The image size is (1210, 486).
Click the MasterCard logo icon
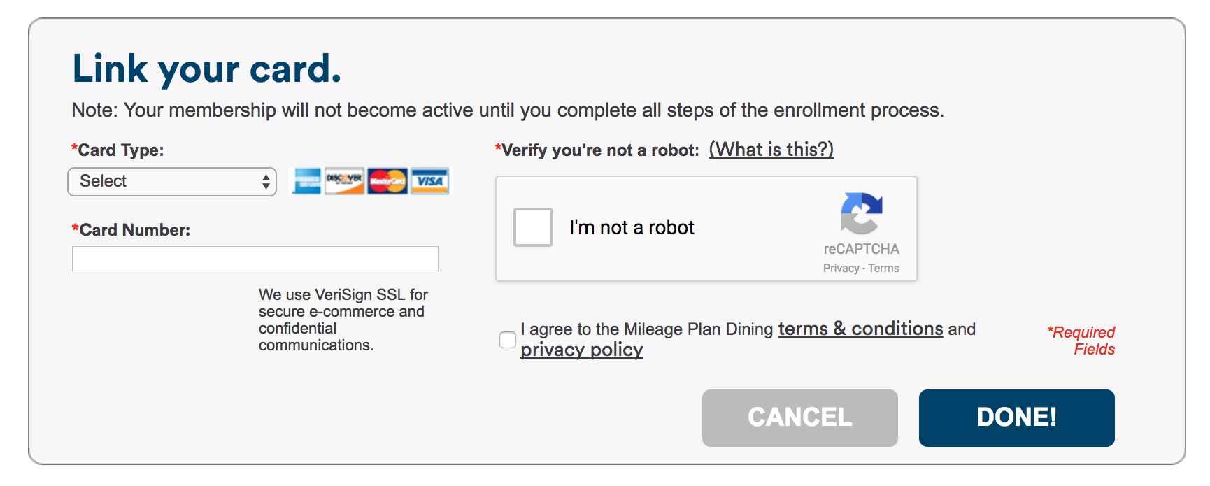pyautogui.click(x=387, y=181)
